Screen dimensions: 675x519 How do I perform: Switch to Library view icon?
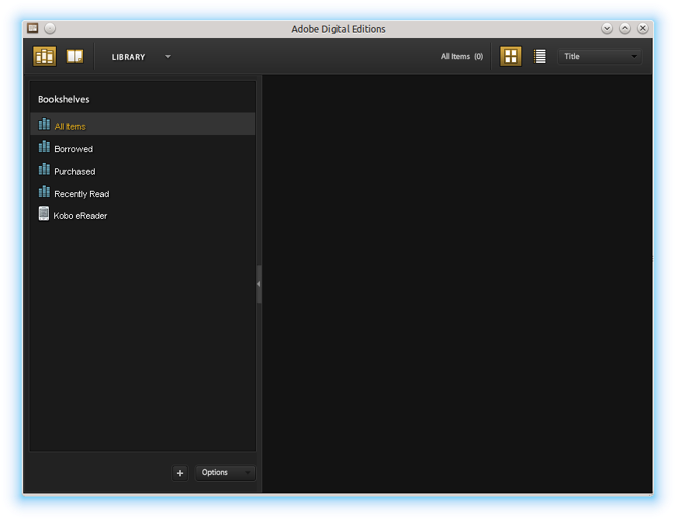[44, 57]
